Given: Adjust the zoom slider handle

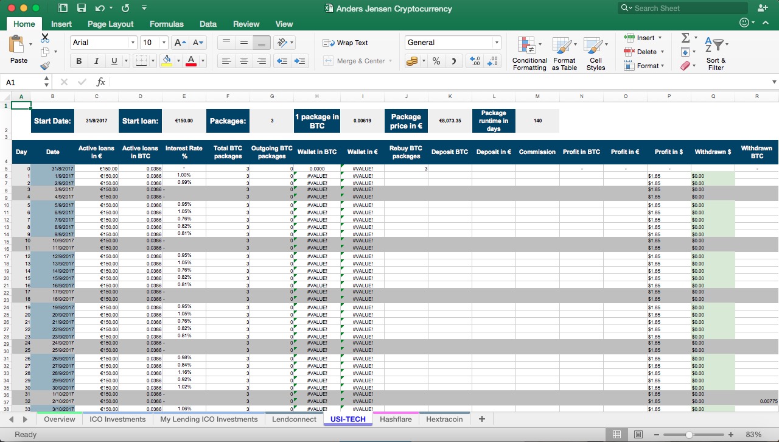Looking at the screenshot, I should (688, 434).
